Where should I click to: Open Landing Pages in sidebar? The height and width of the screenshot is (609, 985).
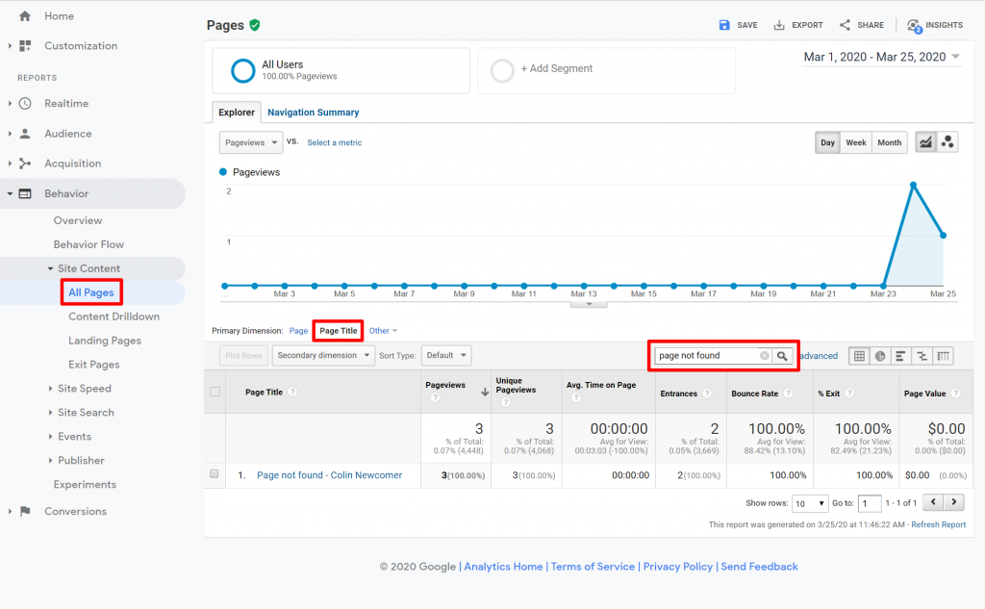point(104,341)
